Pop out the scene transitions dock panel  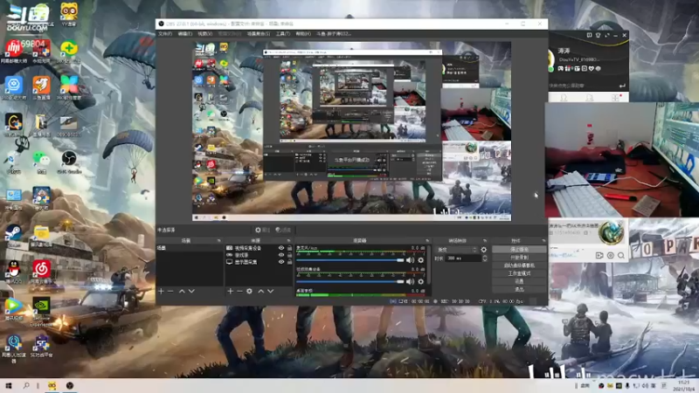point(485,241)
